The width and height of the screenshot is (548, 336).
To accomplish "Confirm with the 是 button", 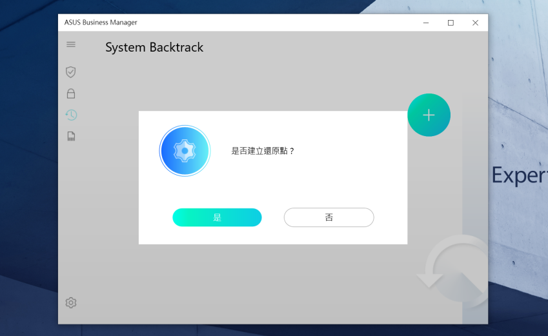I will click(217, 217).
